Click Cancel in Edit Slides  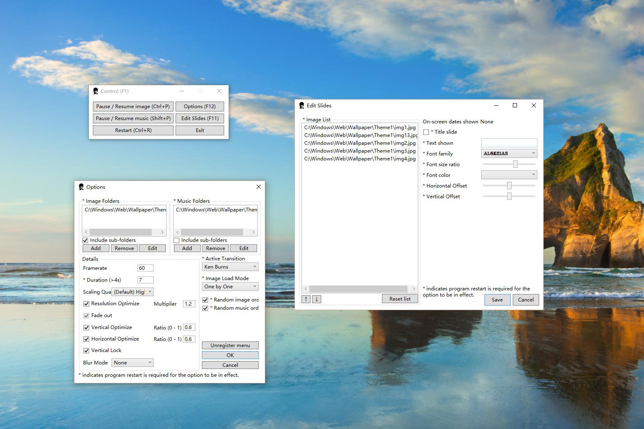point(526,300)
